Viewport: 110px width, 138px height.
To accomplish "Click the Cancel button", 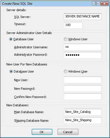I will pyautogui.click(x=68, y=132).
